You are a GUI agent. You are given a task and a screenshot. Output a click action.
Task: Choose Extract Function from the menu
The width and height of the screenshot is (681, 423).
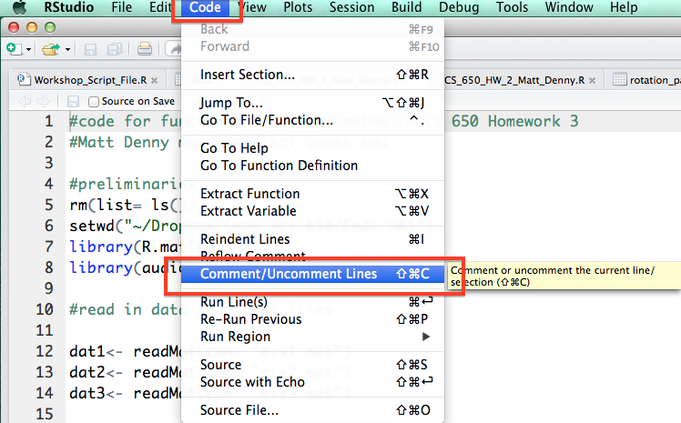(x=312, y=194)
